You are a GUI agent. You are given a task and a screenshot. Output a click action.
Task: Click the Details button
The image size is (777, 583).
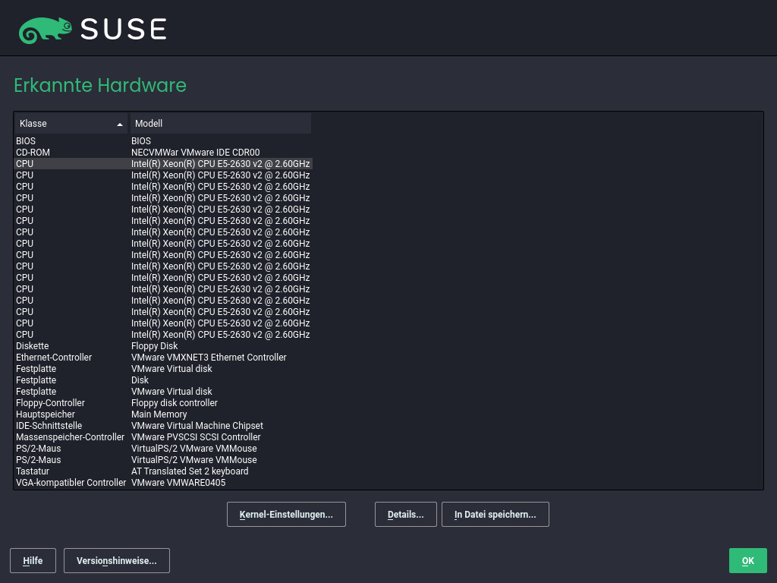(405, 515)
